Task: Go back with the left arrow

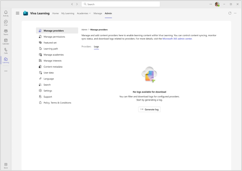Action: [72, 4]
